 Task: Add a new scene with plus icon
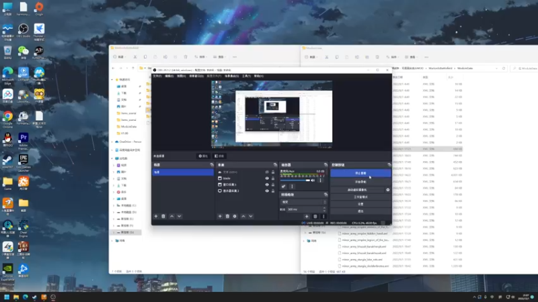[x=156, y=216]
